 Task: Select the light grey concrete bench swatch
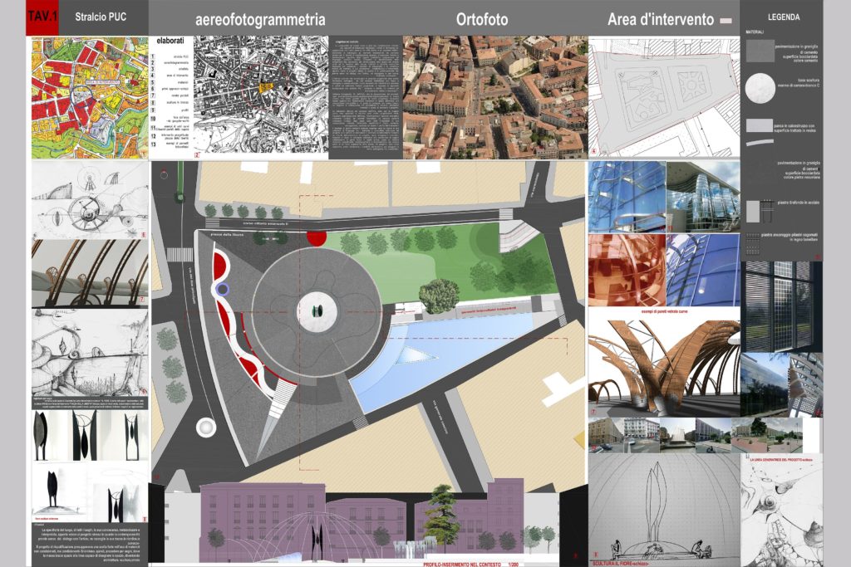(x=760, y=125)
